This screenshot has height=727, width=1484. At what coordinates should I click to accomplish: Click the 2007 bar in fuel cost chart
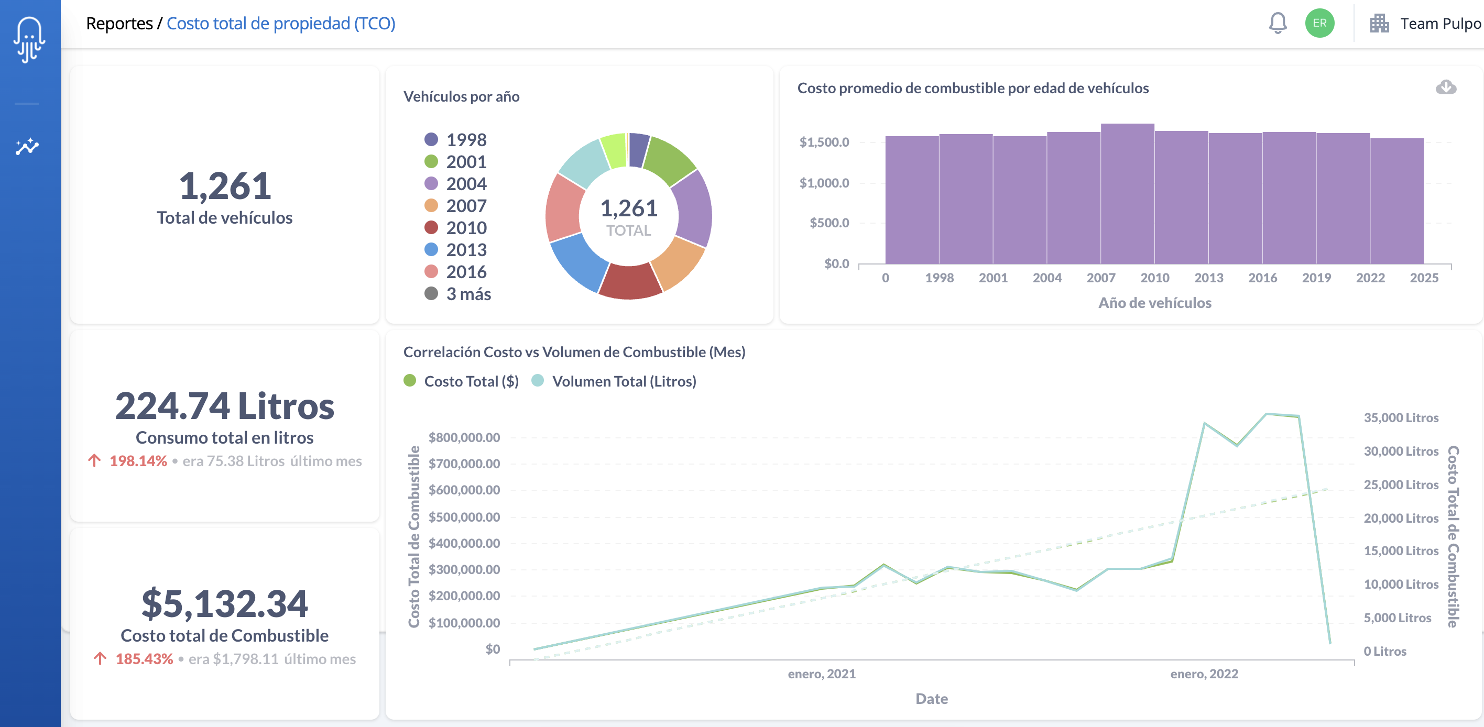[x=1127, y=194]
